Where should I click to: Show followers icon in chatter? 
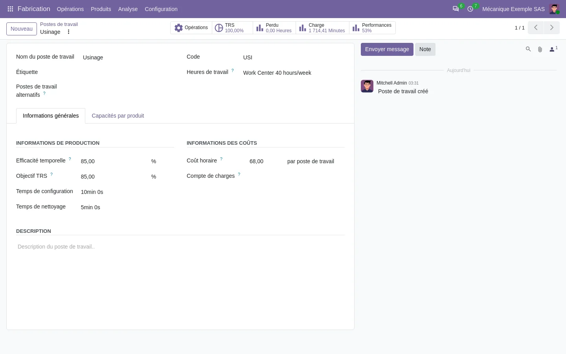pos(553,49)
